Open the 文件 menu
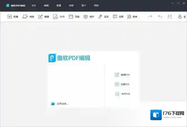This screenshot has height=127, width=187. (x=34, y=5)
